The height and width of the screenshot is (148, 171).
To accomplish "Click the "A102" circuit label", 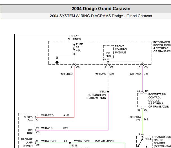I will [66, 115].
